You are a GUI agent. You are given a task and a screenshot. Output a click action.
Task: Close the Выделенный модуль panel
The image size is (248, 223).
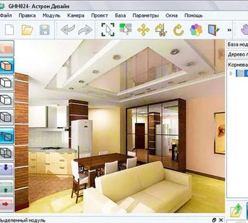(x=221, y=220)
